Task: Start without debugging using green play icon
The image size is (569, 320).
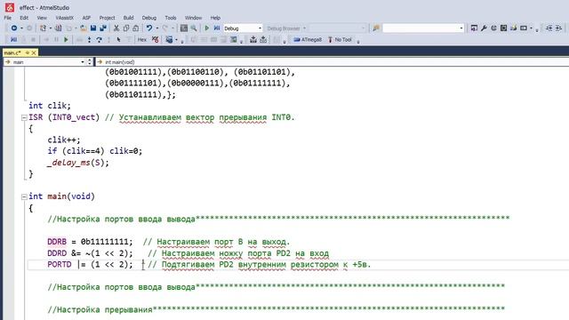Action: tap(207, 28)
